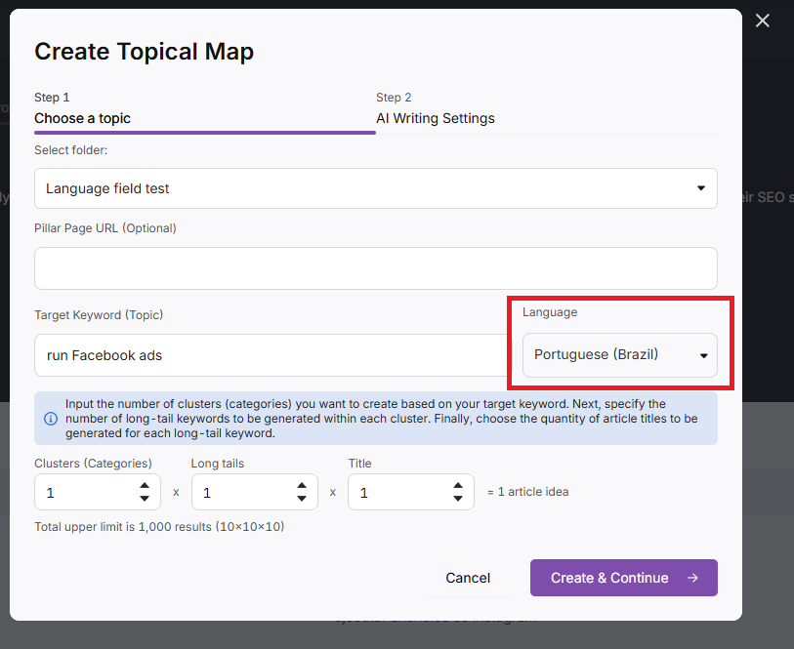This screenshot has height=649, width=794.
Task: Click the info icon in the blue notice
Action: click(x=51, y=419)
